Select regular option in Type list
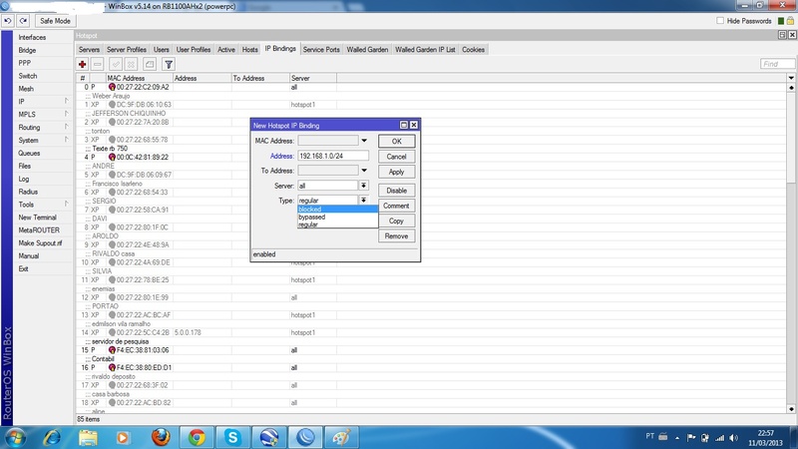Screen dimensions: 798x449 pyautogui.click(x=337, y=224)
